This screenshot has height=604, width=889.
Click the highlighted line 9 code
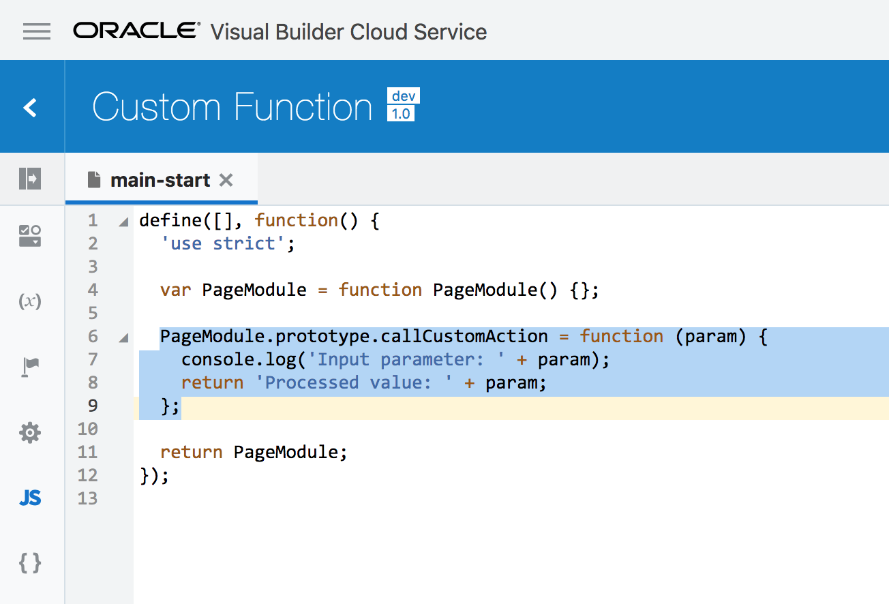click(169, 406)
